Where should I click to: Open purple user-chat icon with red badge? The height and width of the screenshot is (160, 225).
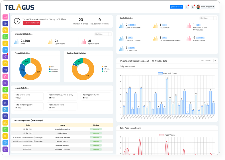coord(5,57)
